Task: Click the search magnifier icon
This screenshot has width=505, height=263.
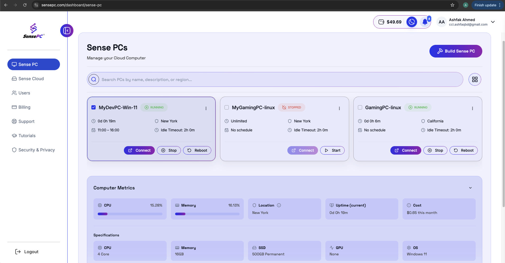Action: [94, 79]
